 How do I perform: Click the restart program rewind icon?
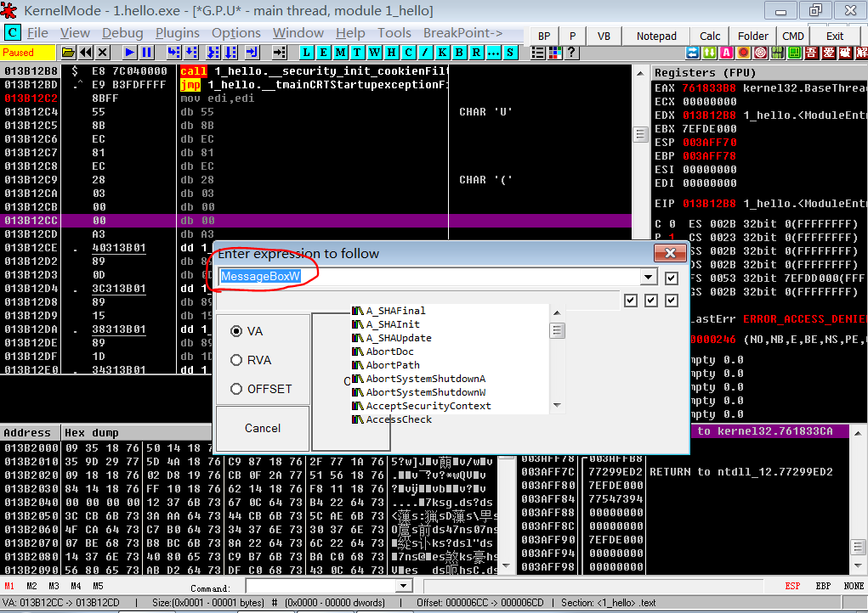tap(86, 53)
